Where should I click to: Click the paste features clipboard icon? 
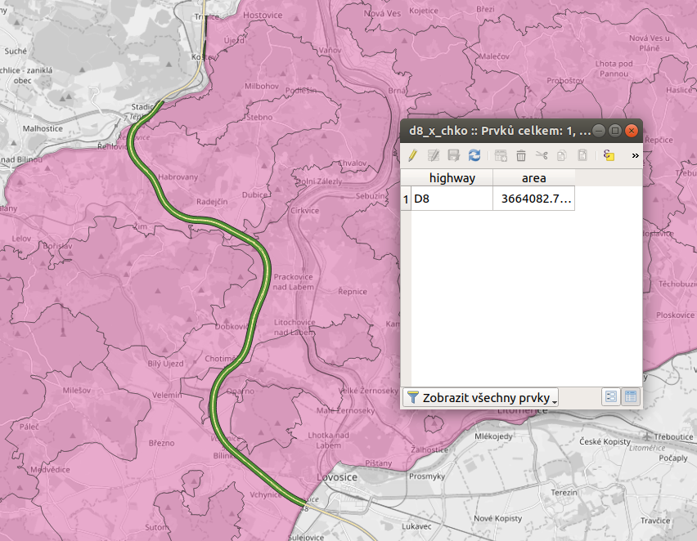pos(582,155)
